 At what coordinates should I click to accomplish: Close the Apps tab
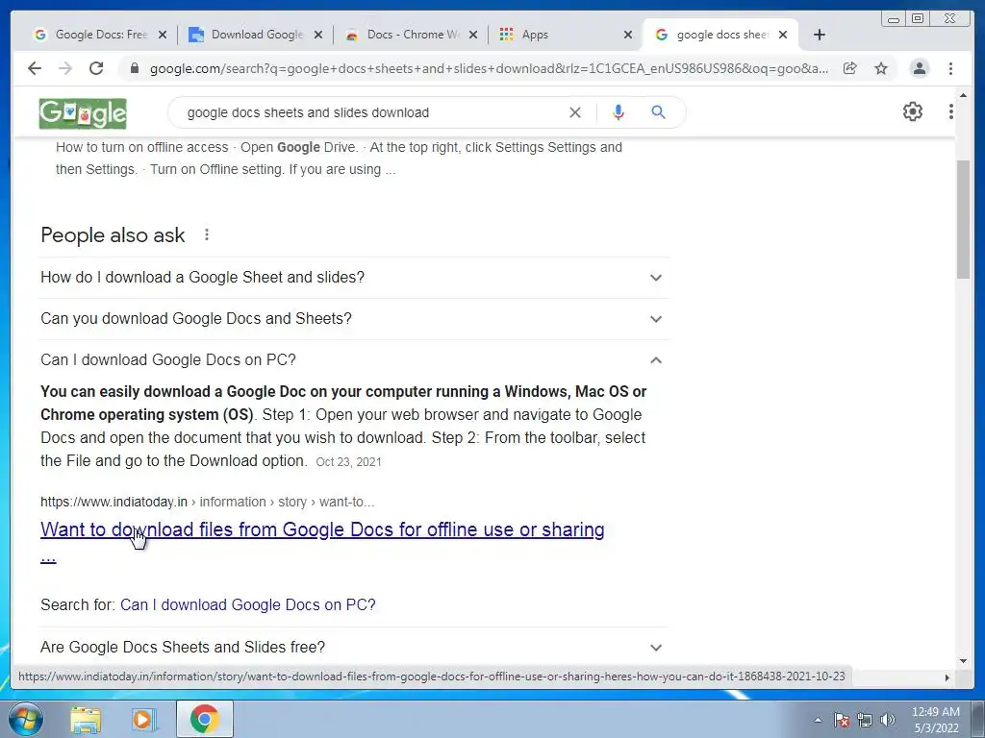pos(627,35)
